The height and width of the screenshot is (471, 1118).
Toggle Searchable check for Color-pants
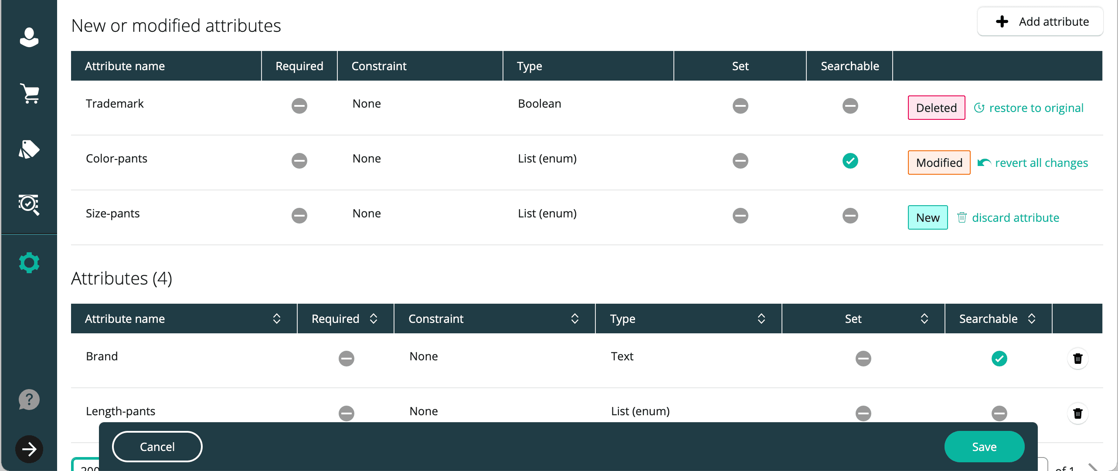(x=850, y=161)
